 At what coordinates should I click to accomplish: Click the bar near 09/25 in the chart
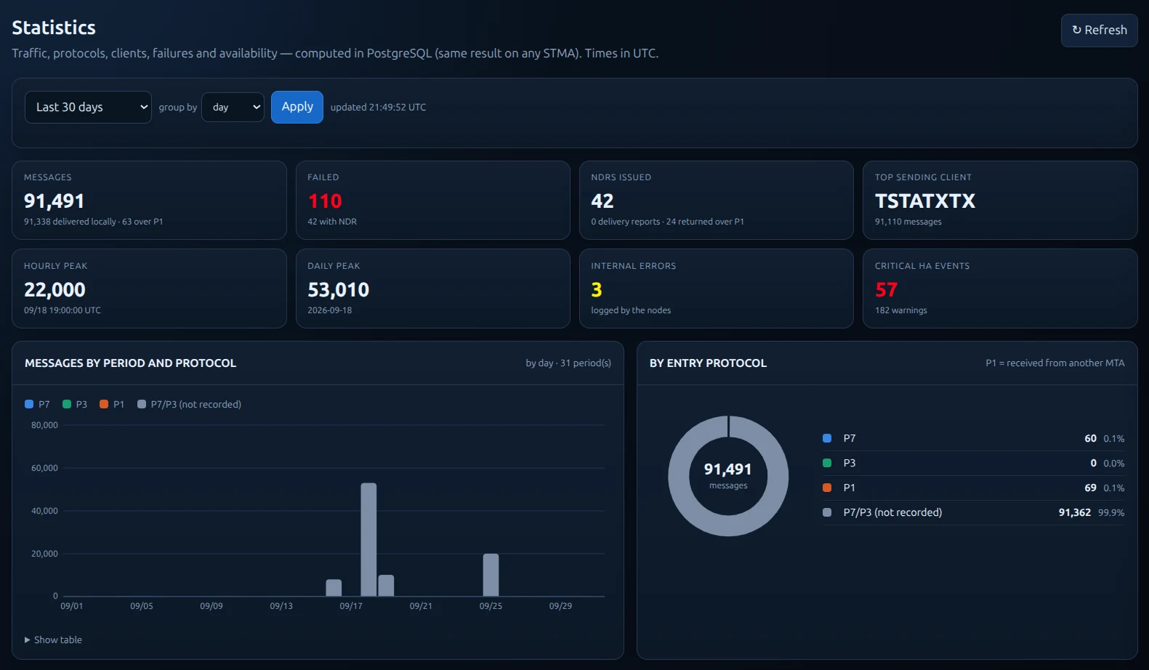(x=491, y=575)
